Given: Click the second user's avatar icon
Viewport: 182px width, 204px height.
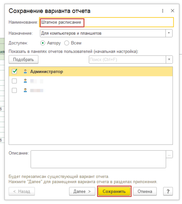Looking at the screenshot, I should tap(25, 81).
